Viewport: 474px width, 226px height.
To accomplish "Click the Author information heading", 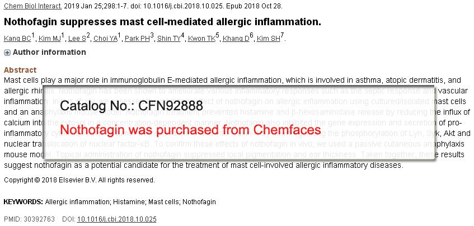I will (49, 52).
